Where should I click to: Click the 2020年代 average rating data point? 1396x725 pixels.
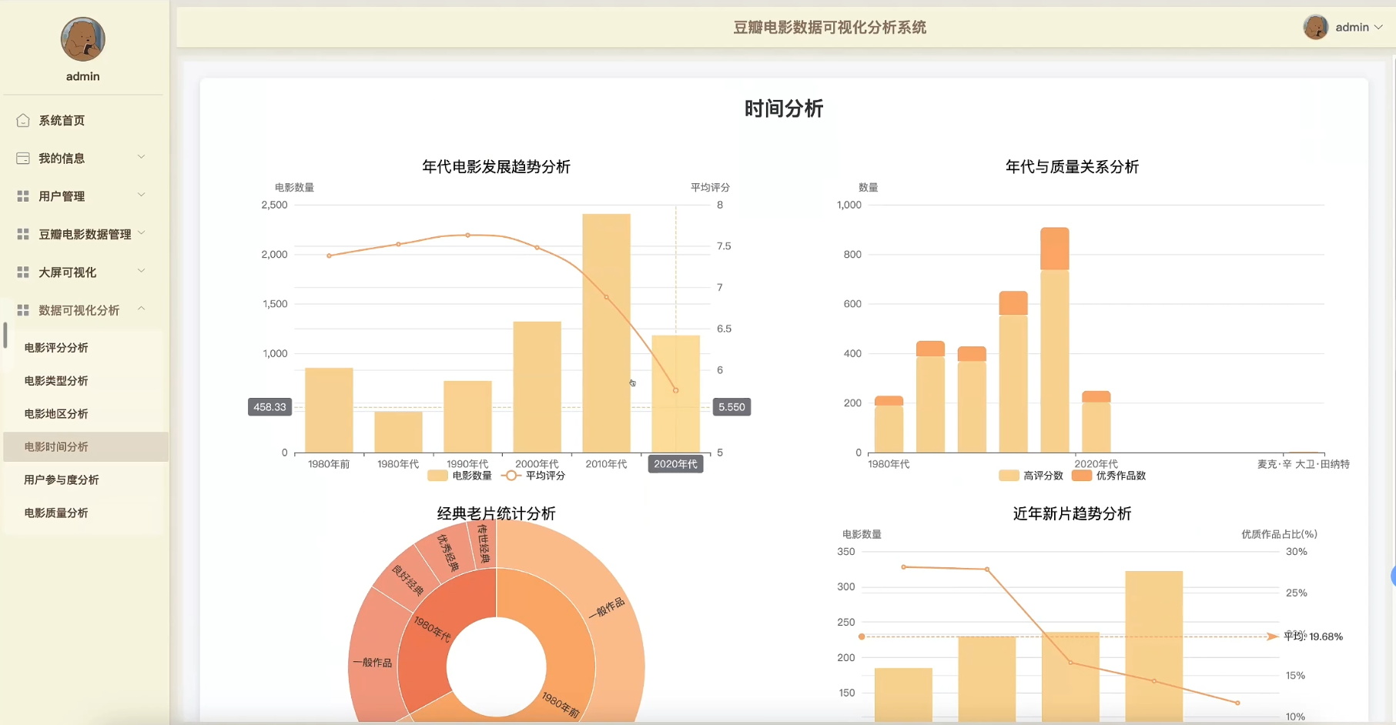click(676, 390)
